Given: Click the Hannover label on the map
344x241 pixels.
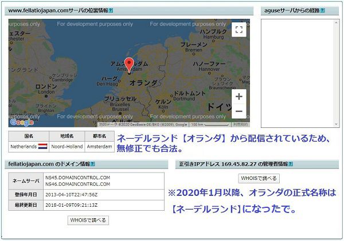Looking at the screenshot, I should coord(209,69).
